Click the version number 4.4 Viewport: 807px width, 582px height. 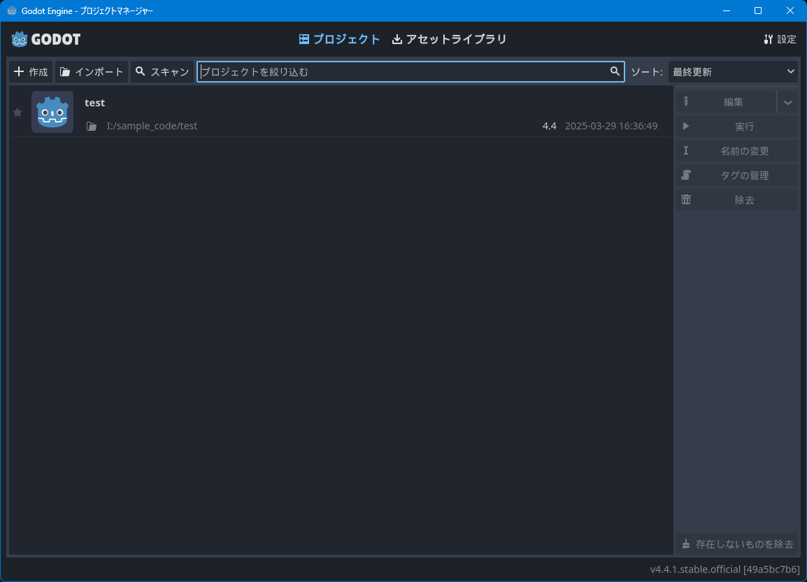tap(549, 126)
